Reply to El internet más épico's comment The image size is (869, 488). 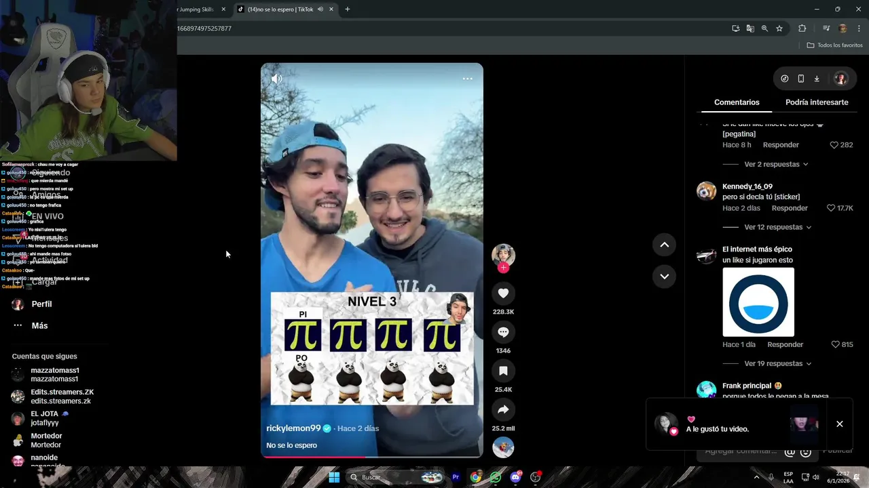point(785,344)
